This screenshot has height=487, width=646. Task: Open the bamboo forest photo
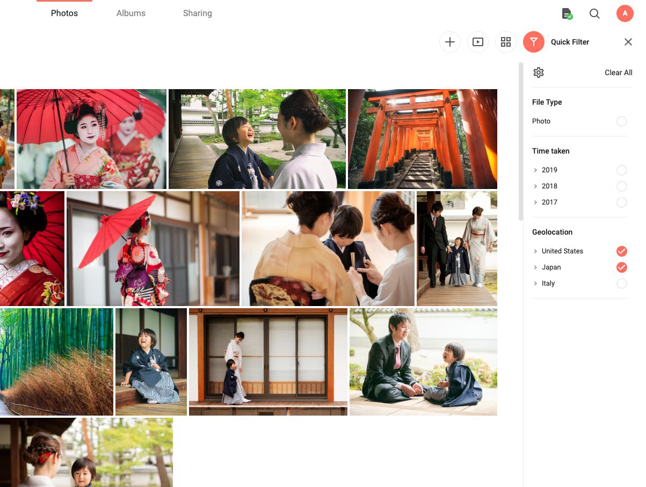coord(56,362)
